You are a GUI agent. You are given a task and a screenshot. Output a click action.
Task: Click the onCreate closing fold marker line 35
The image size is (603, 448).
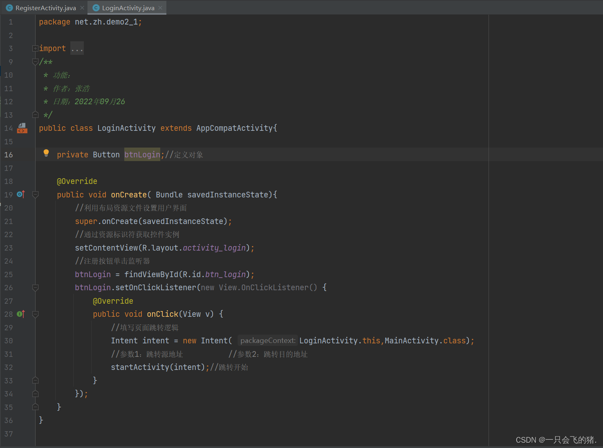[35, 407]
